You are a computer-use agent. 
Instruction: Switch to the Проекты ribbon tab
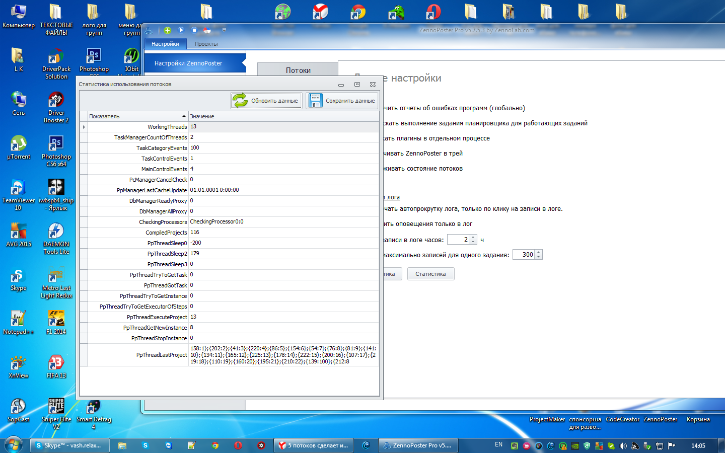(206, 44)
